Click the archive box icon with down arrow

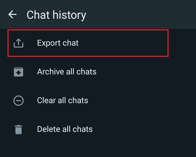pyautogui.click(x=19, y=72)
